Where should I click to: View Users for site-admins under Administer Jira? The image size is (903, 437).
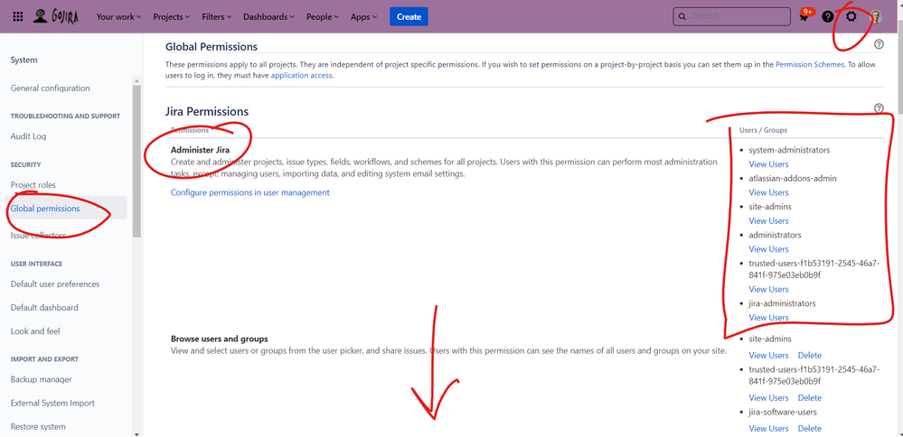point(768,220)
